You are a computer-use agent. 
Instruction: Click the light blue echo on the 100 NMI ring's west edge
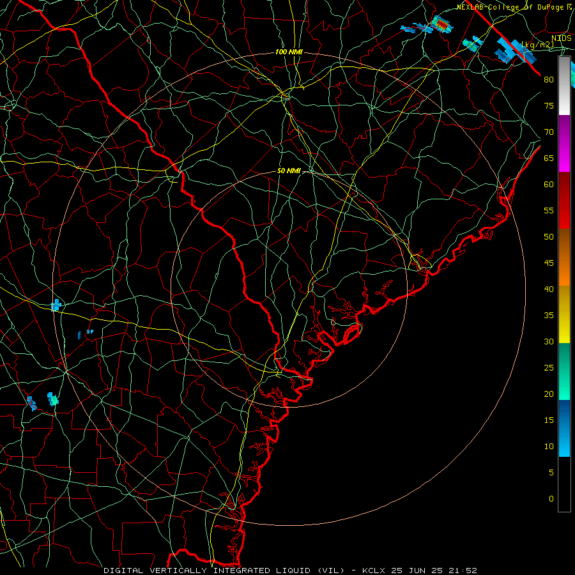[x=56, y=305]
